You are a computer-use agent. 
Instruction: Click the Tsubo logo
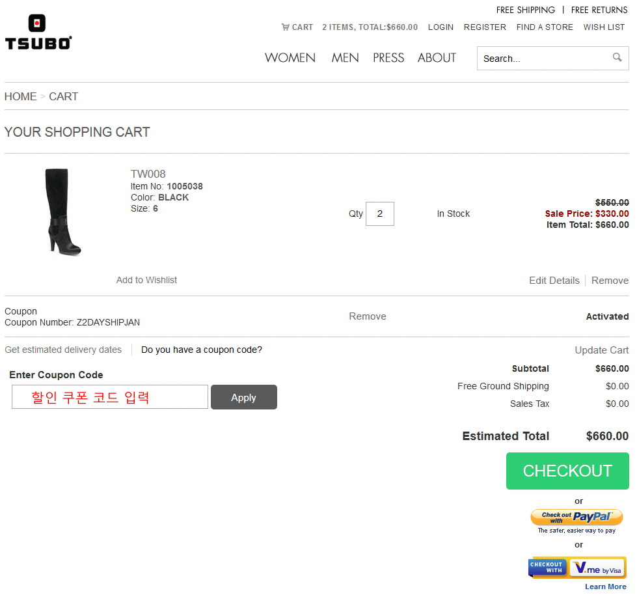[x=38, y=33]
